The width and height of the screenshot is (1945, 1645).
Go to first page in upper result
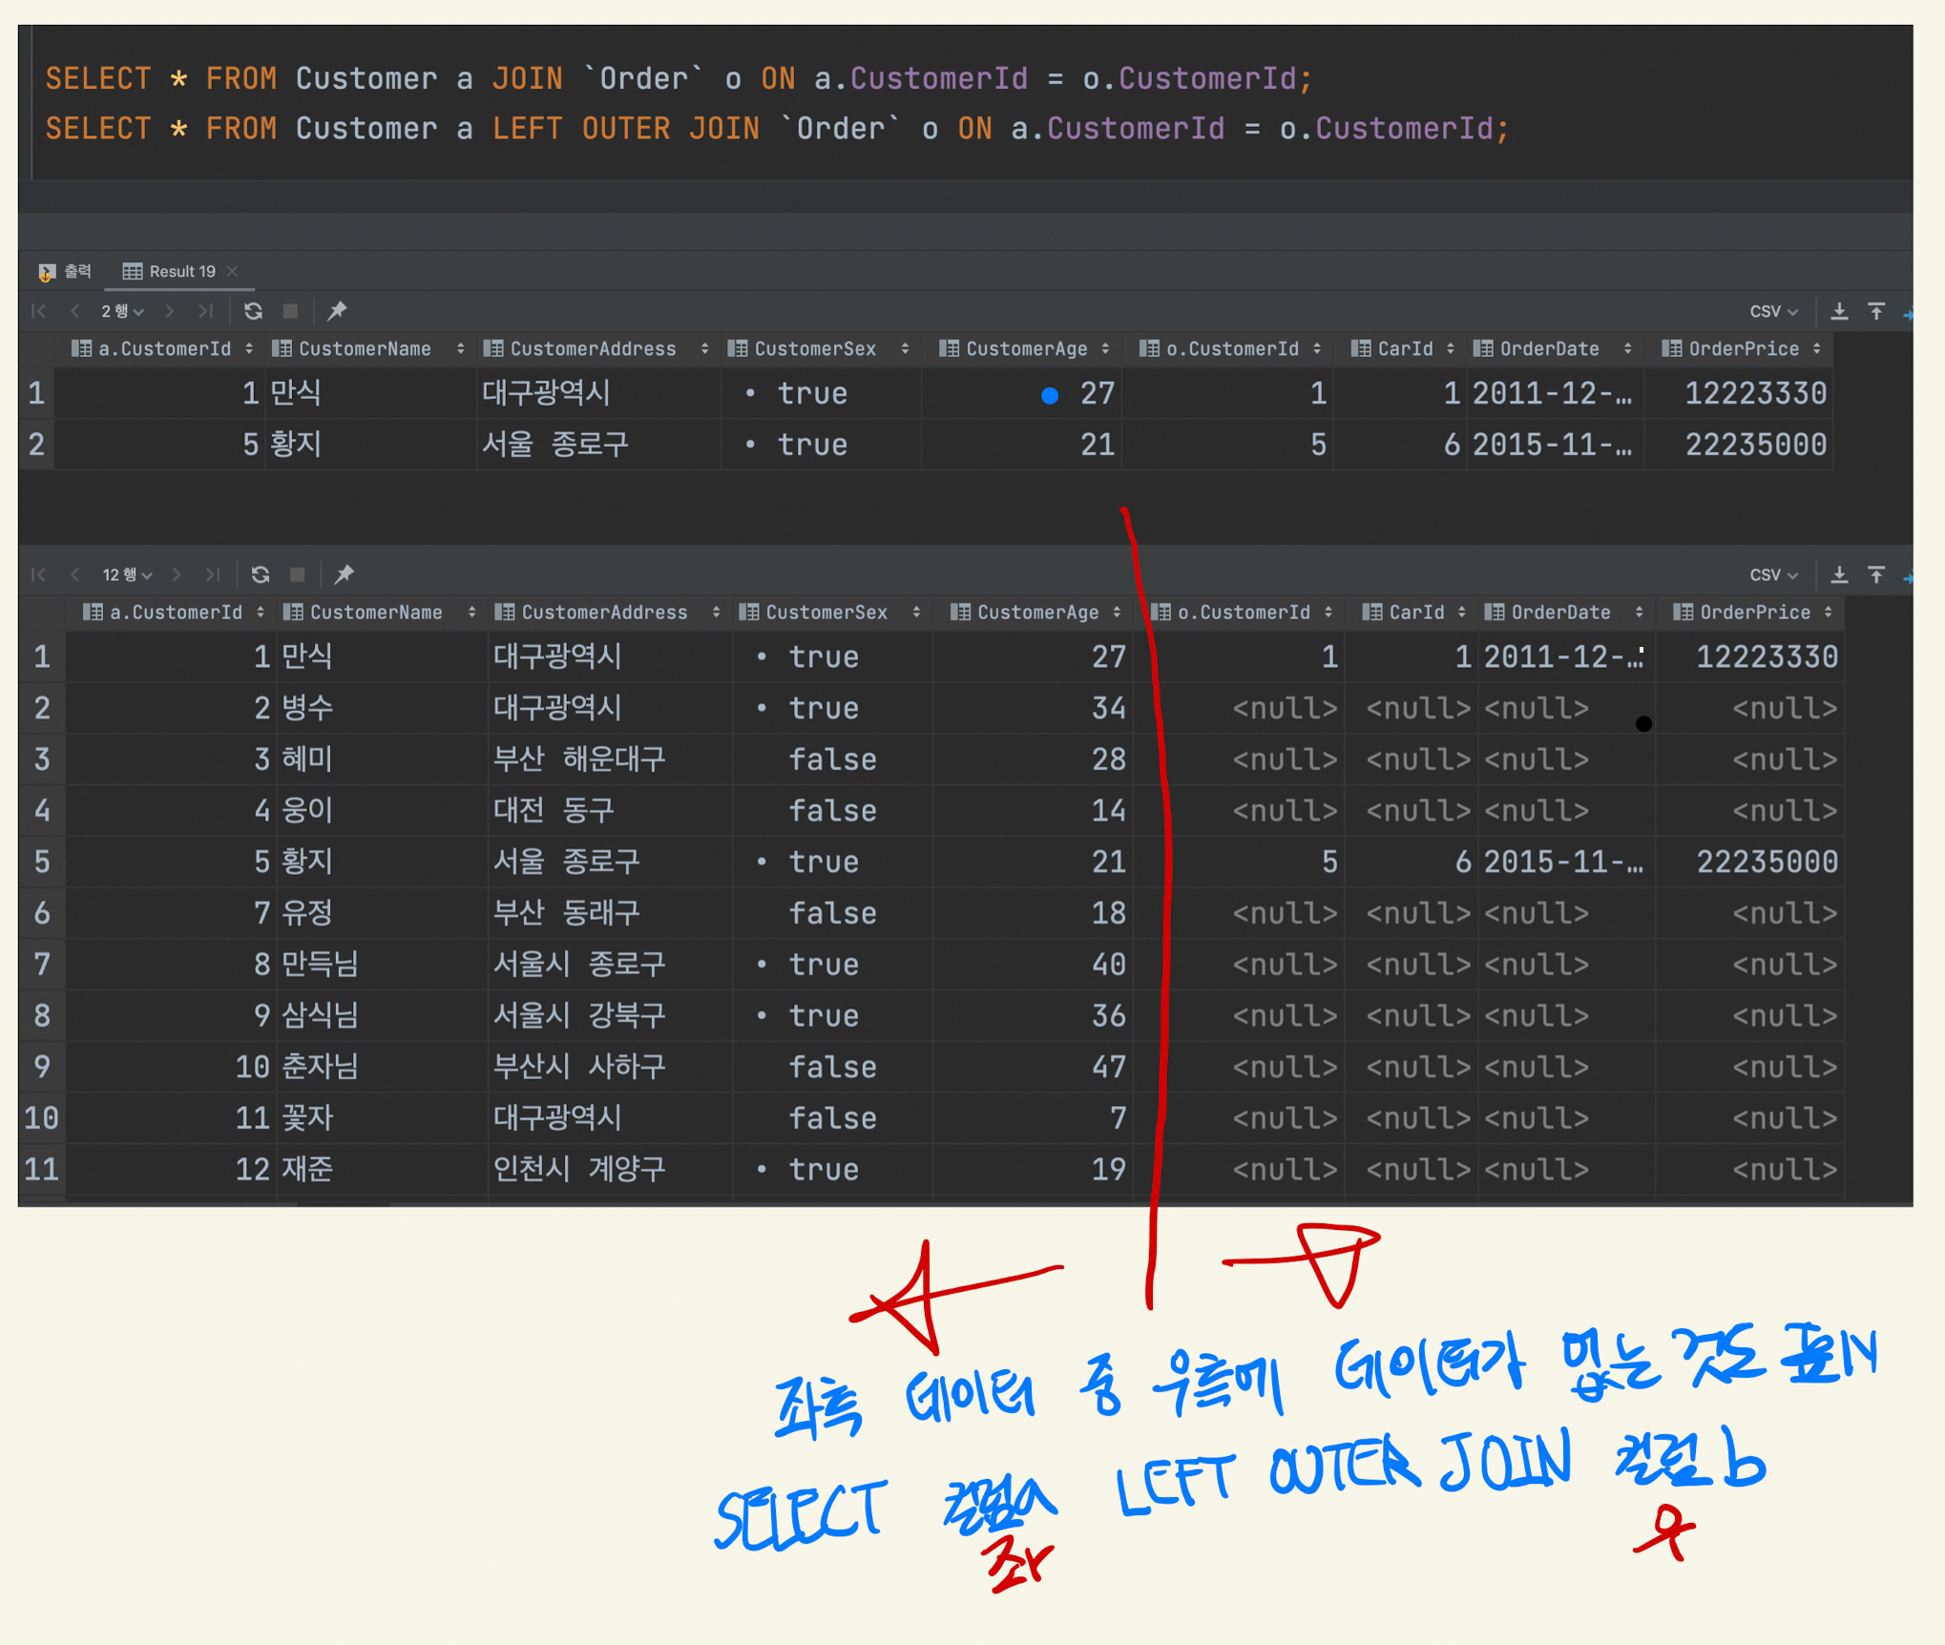coord(39,311)
